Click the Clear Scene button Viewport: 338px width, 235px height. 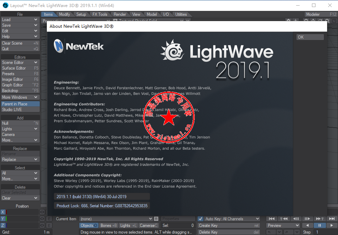tap(20, 43)
